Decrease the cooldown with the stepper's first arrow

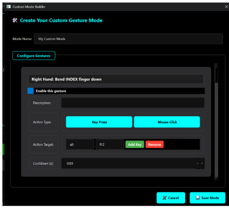pyautogui.click(x=198, y=163)
